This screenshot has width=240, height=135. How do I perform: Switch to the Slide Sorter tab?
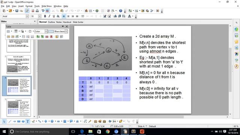[78, 22]
